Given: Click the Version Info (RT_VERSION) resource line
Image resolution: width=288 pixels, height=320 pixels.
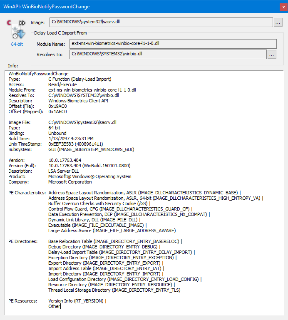Looking at the screenshot, I should [77, 301].
